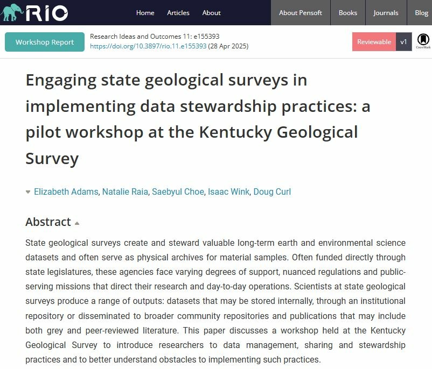Click the RIO elephant logo
This screenshot has width=432, height=369.
(x=34, y=12)
